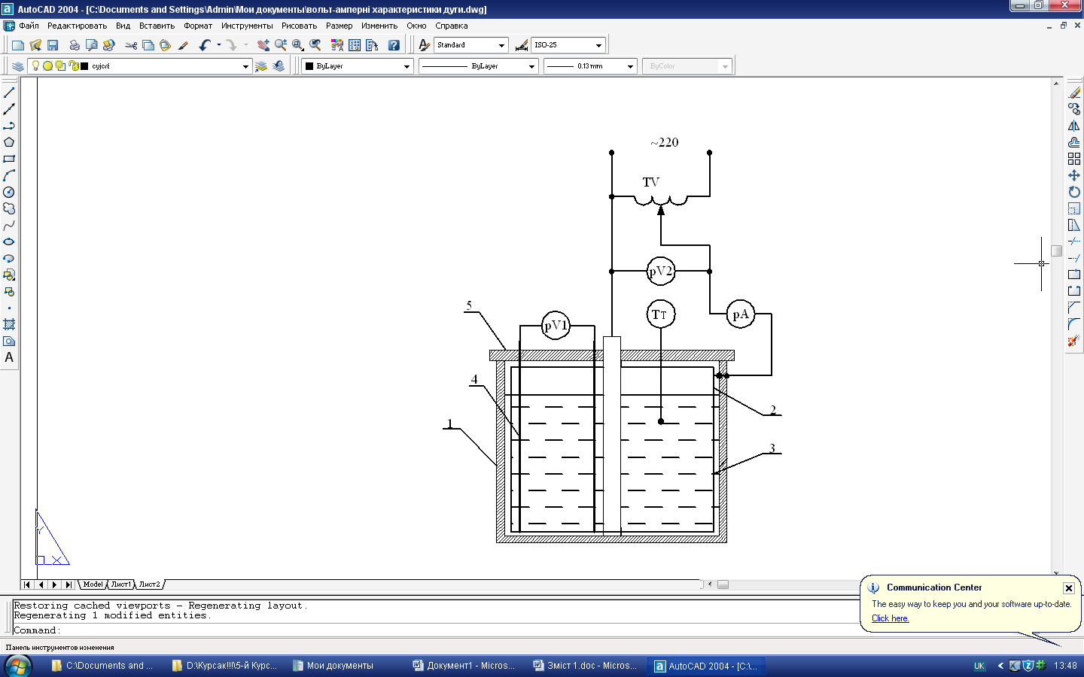Screen dimensions: 1084x677
Task: Select the Construction Line tool
Action: click(9, 109)
